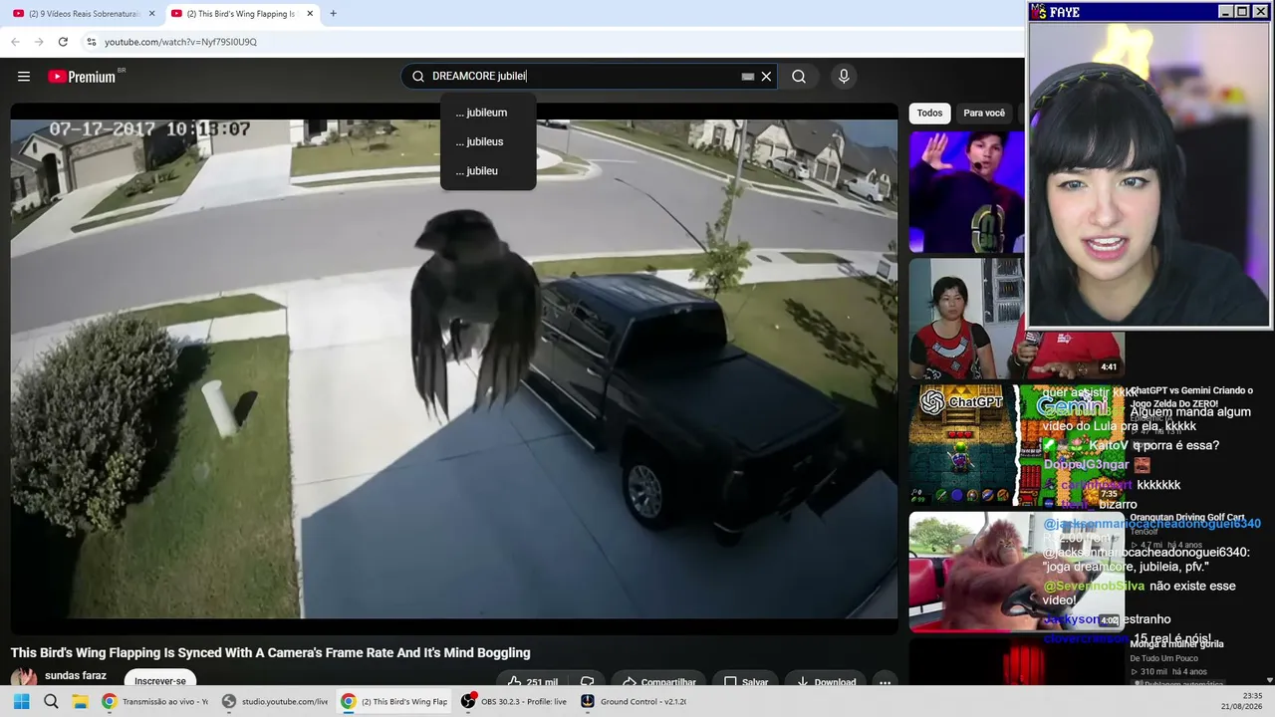1275x717 pixels.
Task: Open site information icon in address bar
Action: click(92, 42)
